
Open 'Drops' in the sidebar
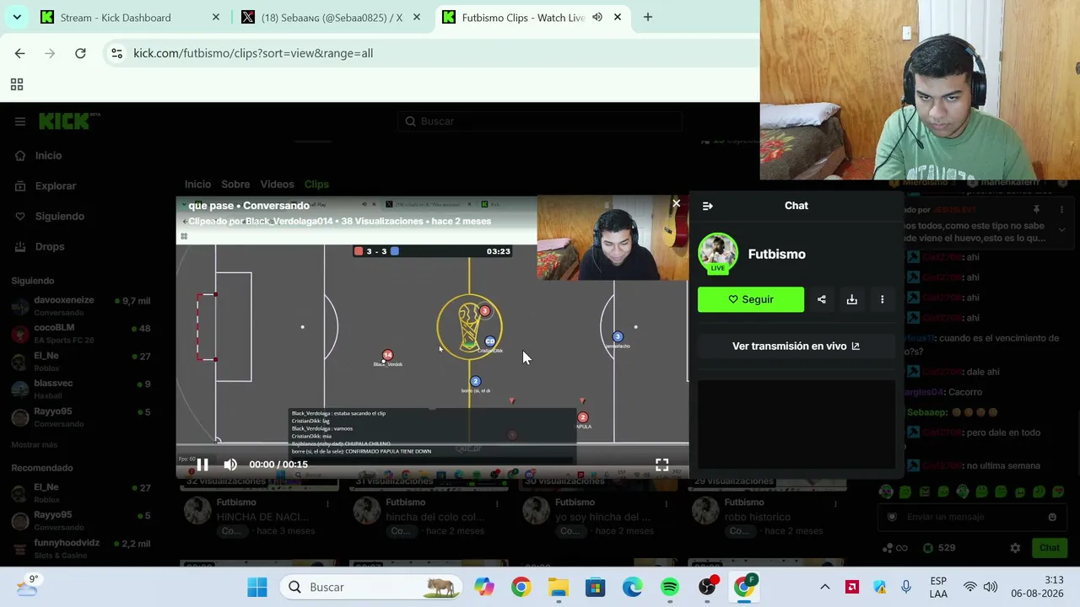click(50, 246)
